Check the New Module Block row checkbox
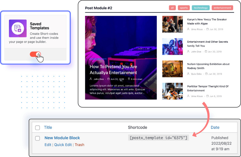This screenshot has height=157, width=241. click(x=38, y=138)
